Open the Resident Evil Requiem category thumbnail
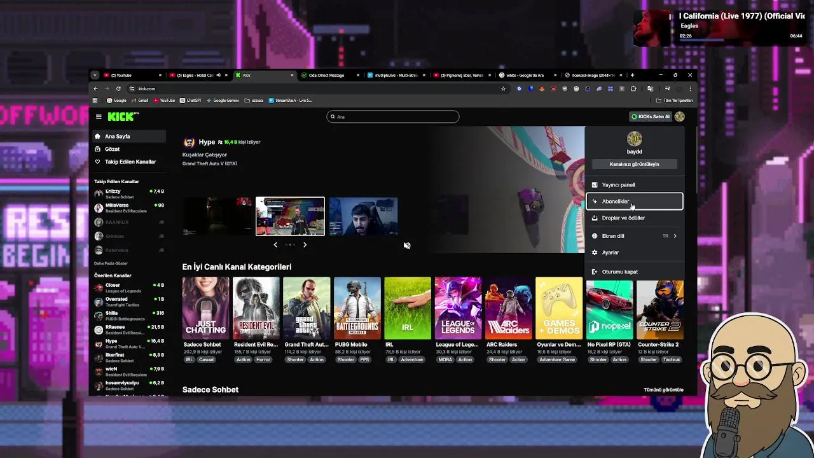Screen dimensions: 814x458 point(256,309)
